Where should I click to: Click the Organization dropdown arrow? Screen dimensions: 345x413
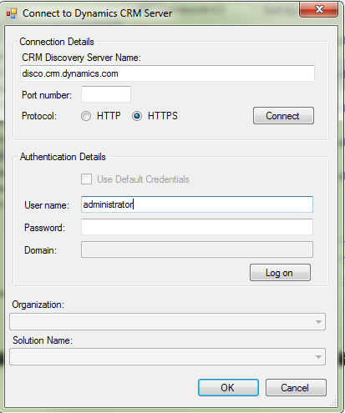point(318,322)
